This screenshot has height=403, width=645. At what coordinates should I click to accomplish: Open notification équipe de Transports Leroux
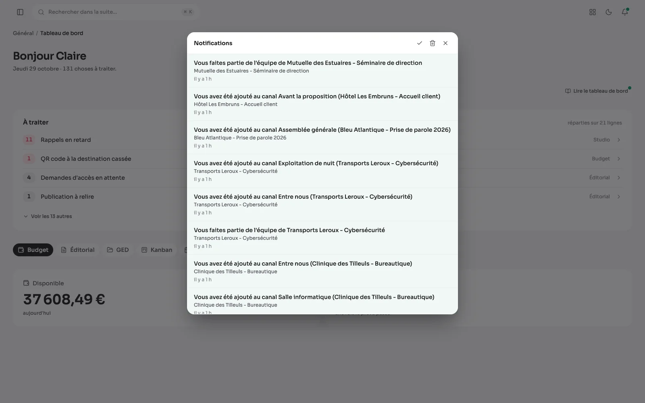click(322, 238)
